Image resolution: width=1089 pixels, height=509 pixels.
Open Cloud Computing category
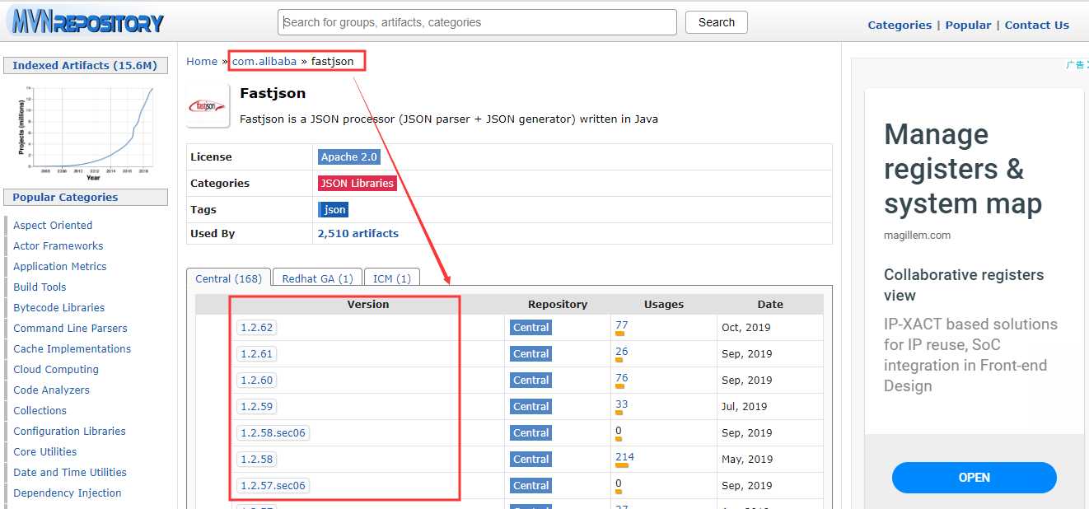(56, 369)
